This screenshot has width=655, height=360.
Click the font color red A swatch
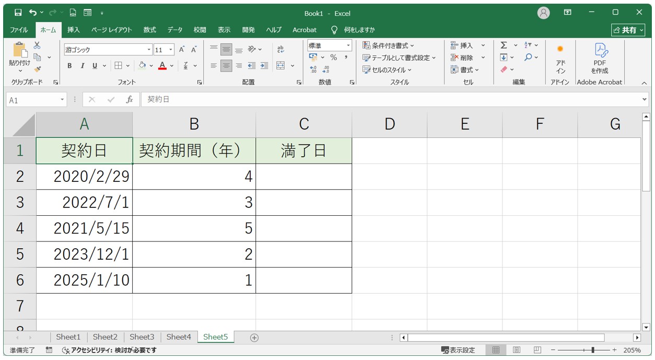pyautogui.click(x=162, y=66)
